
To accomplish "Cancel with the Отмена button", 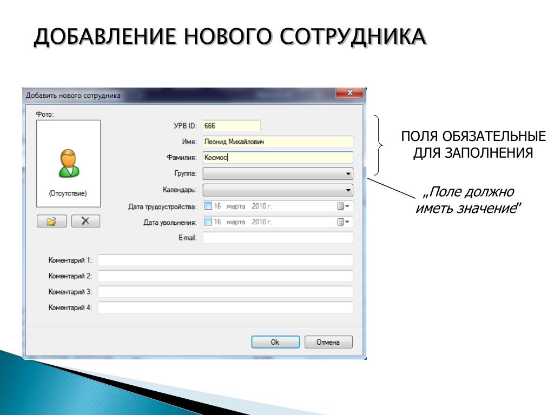I will click(328, 342).
